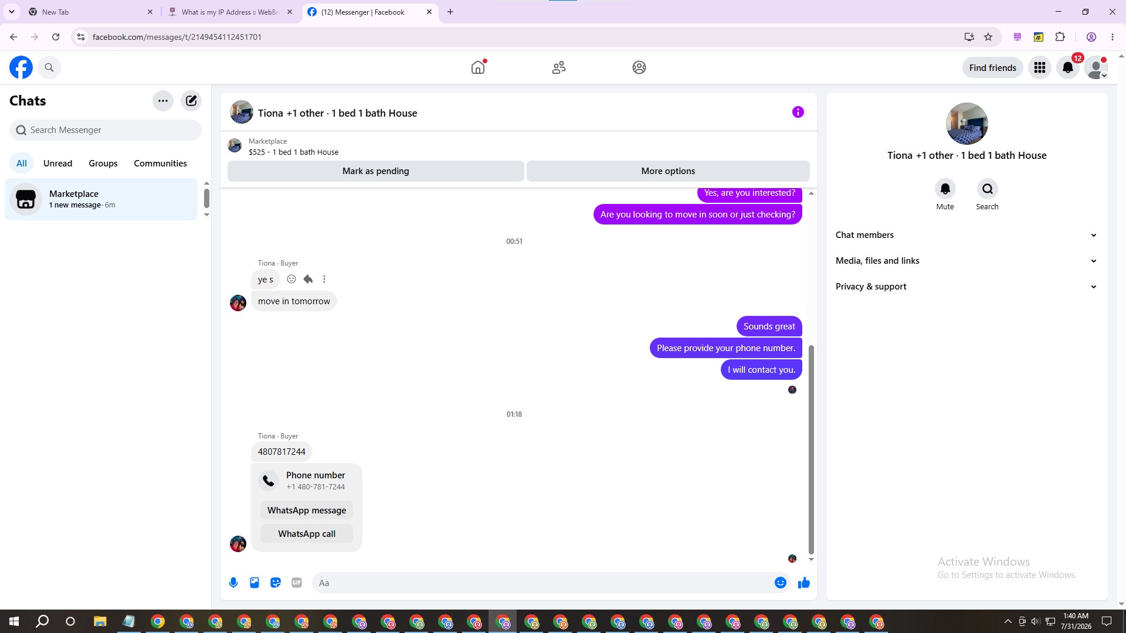Click Mark as pending button
1126x633 pixels.
(376, 171)
